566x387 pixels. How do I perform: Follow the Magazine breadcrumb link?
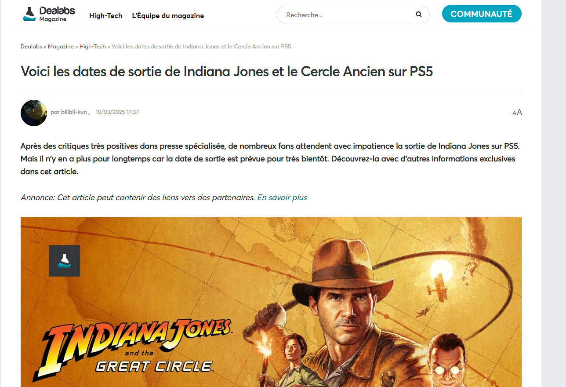[x=61, y=46]
